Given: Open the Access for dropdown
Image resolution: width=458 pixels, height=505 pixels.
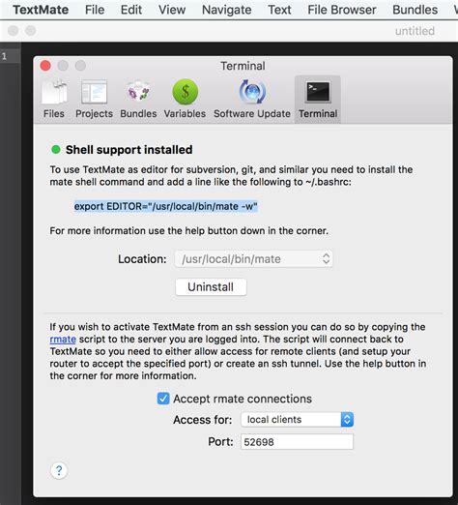Looking at the screenshot, I should click(x=297, y=420).
